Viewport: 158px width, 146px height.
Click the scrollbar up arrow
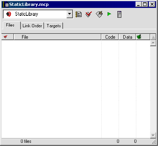(153, 43)
